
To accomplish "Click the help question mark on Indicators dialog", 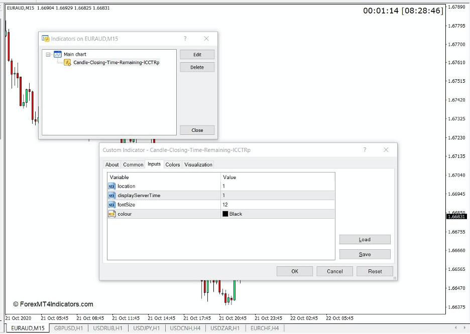I will click(x=185, y=39).
